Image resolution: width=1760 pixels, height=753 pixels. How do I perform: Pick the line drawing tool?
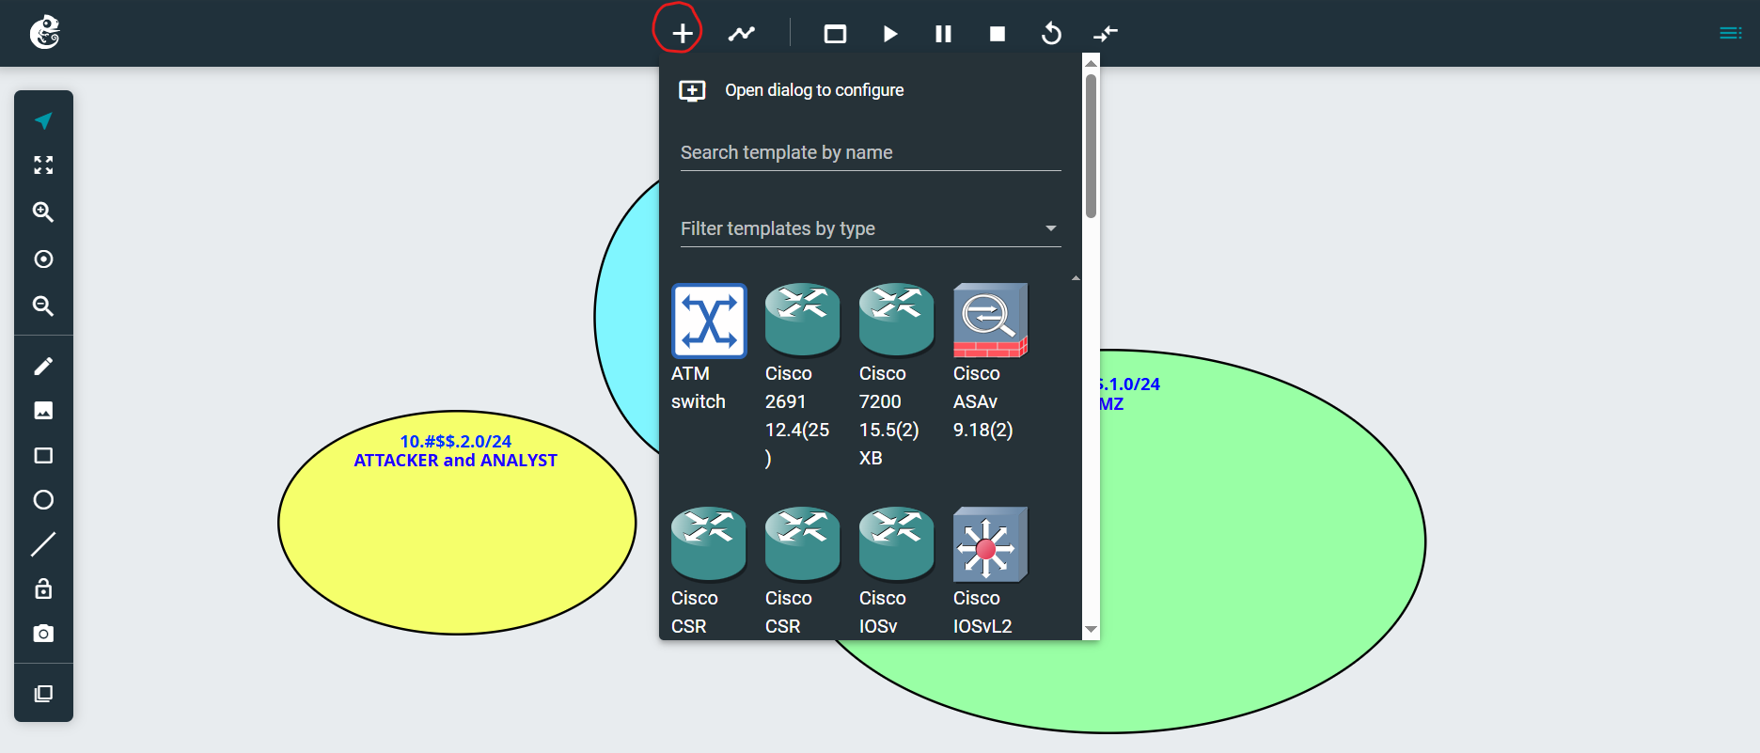[x=43, y=544]
